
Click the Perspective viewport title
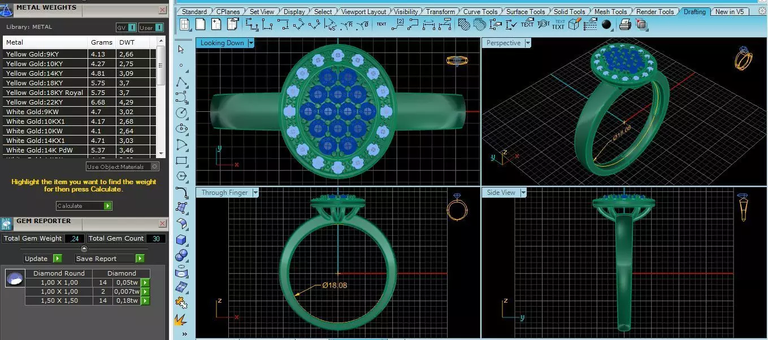pyautogui.click(x=504, y=43)
